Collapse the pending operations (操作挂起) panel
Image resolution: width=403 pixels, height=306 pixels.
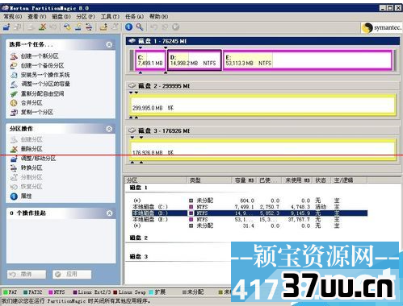109,213
